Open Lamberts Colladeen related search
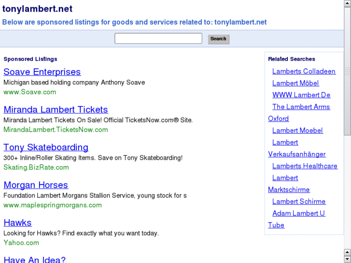 (304, 71)
